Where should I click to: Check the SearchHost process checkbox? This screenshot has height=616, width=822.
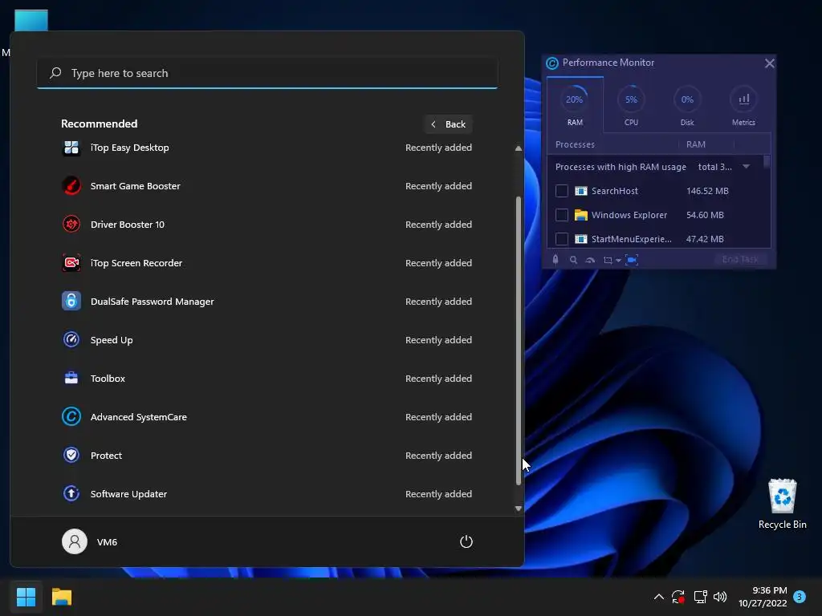coord(561,191)
